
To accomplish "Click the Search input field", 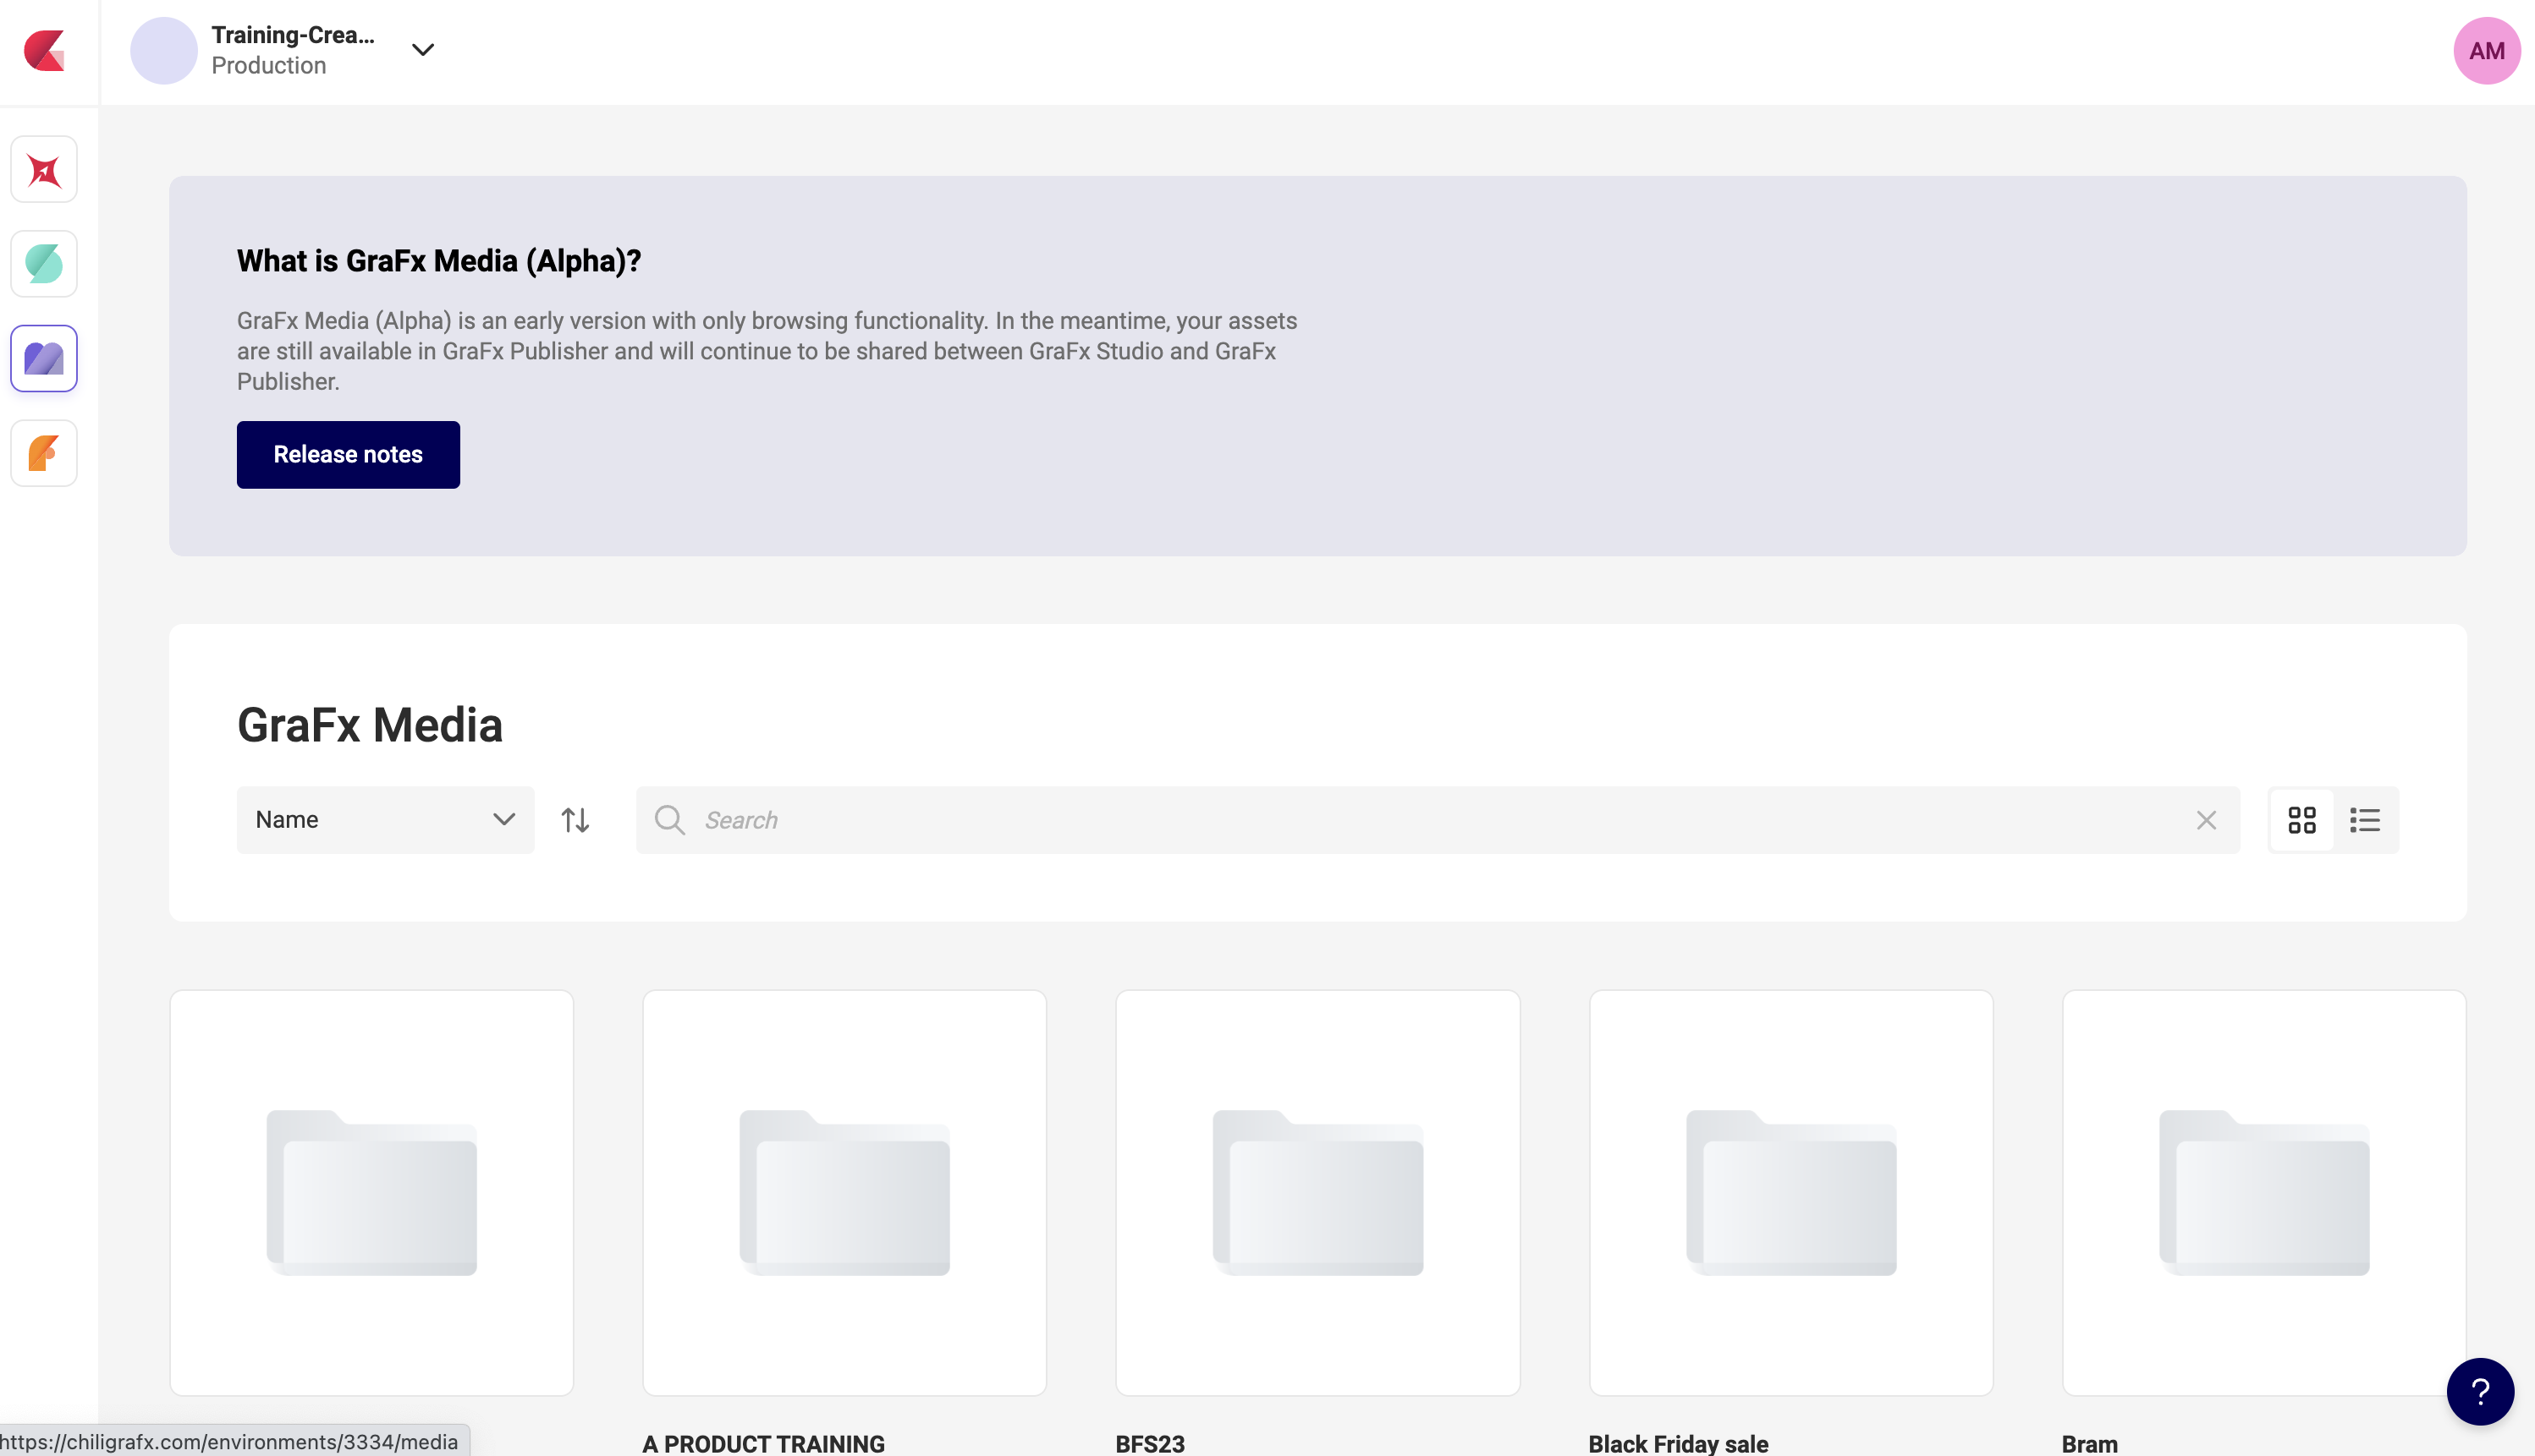I will [1438, 820].
